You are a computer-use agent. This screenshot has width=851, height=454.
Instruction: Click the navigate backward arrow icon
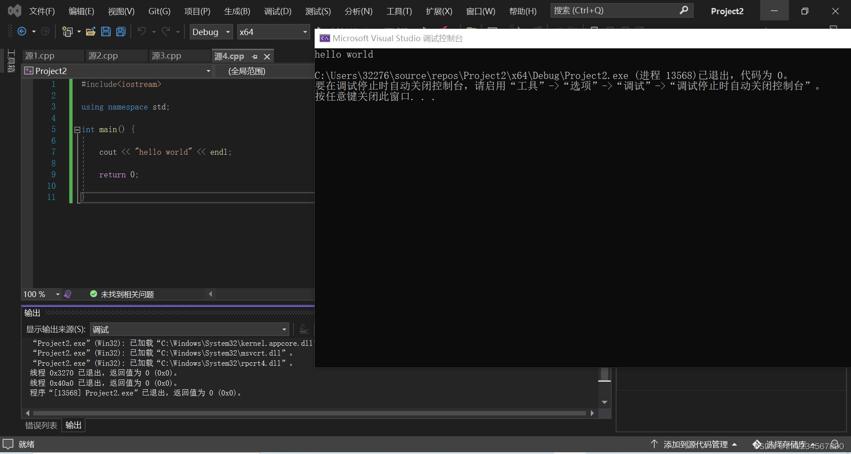22,31
